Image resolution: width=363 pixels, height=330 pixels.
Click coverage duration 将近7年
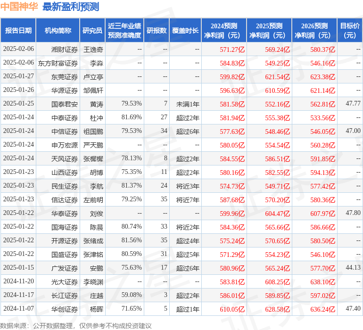(x=188, y=200)
